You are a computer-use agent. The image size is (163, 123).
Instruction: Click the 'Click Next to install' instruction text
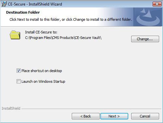tap(71, 19)
